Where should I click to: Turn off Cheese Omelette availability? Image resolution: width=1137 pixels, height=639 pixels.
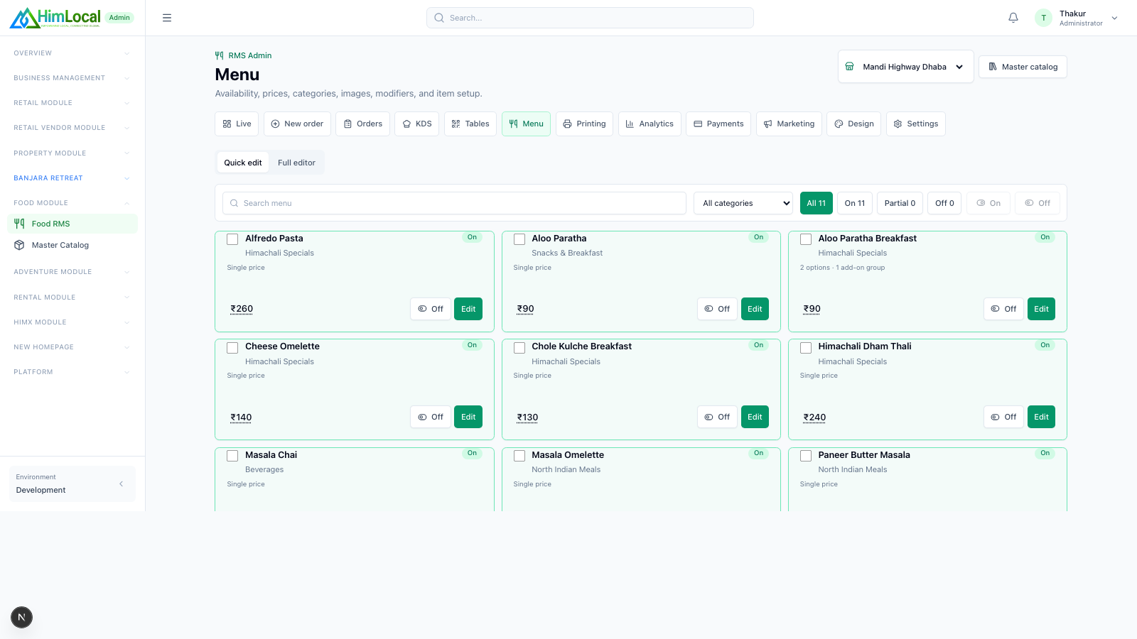[431, 417]
